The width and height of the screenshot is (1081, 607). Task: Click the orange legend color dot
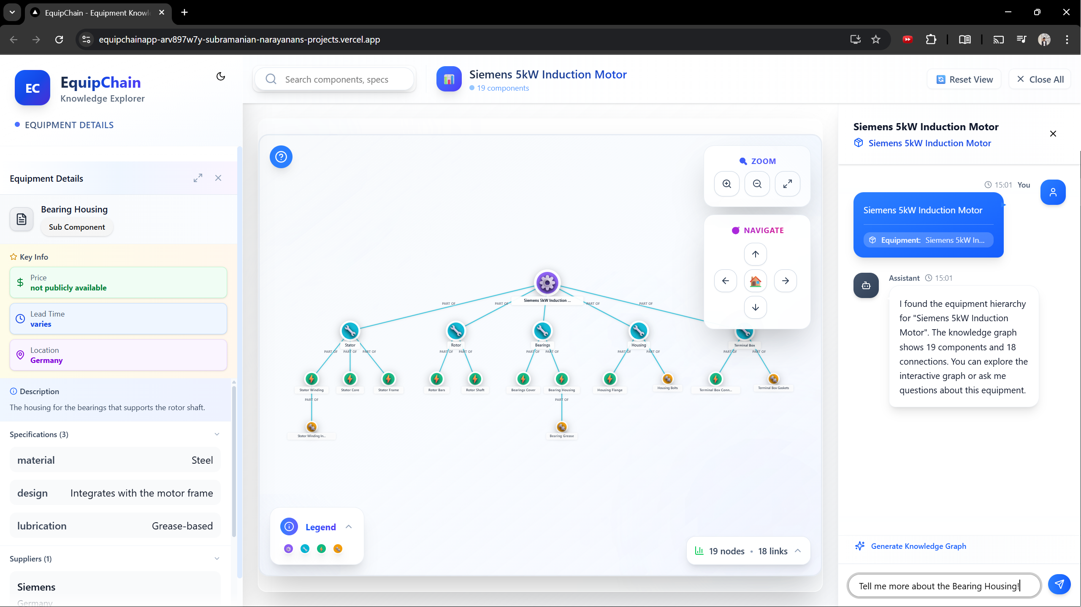338,548
